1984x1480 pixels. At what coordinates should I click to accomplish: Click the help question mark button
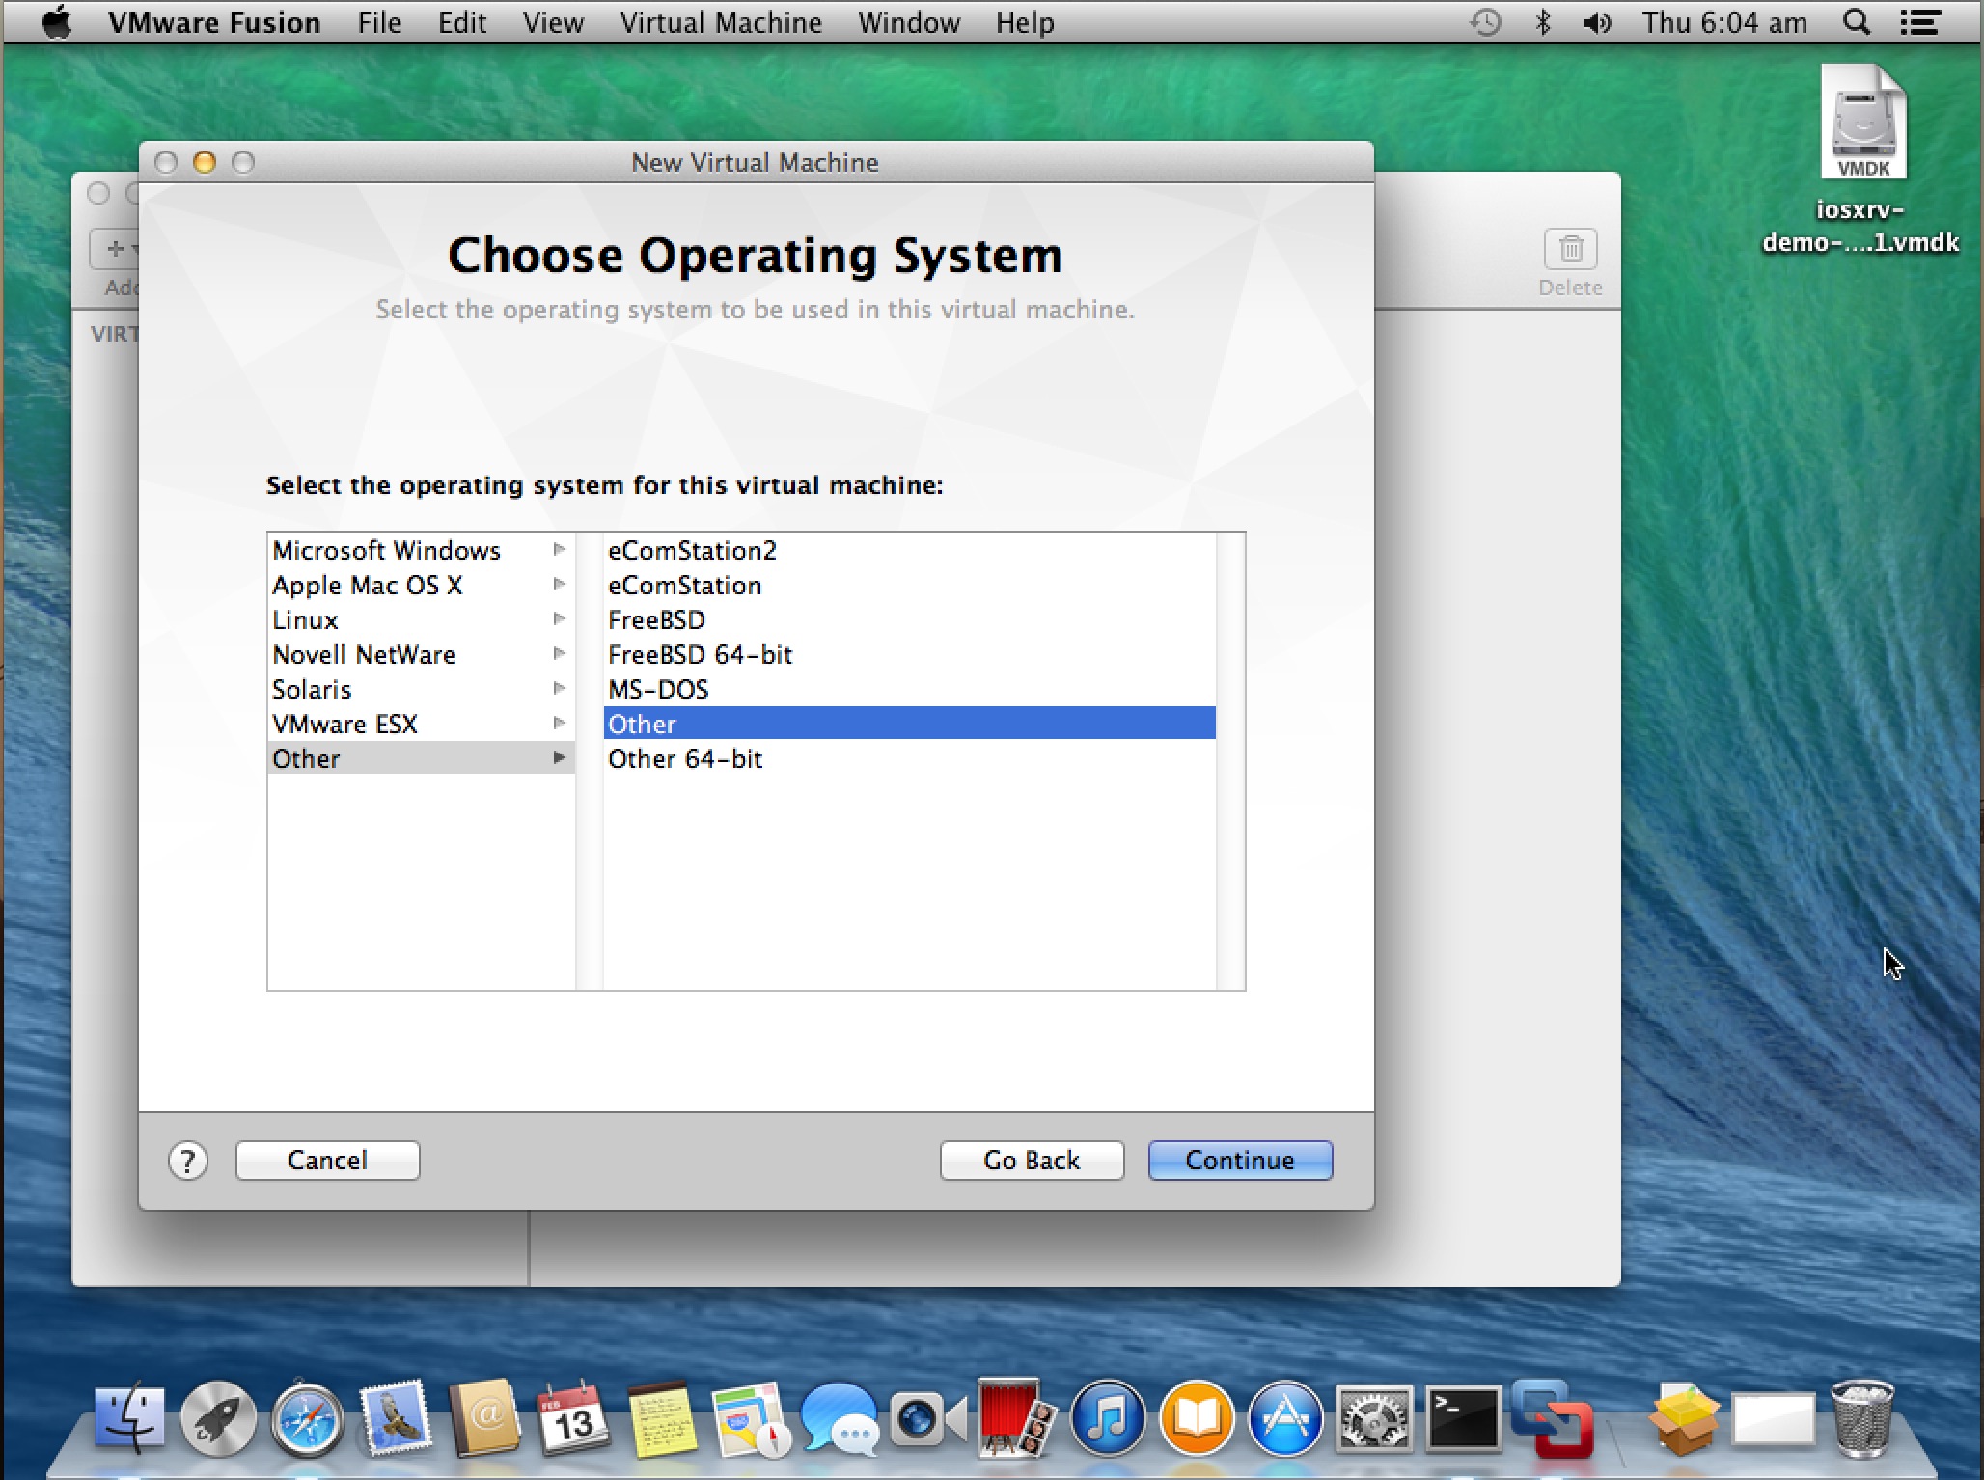coord(188,1161)
